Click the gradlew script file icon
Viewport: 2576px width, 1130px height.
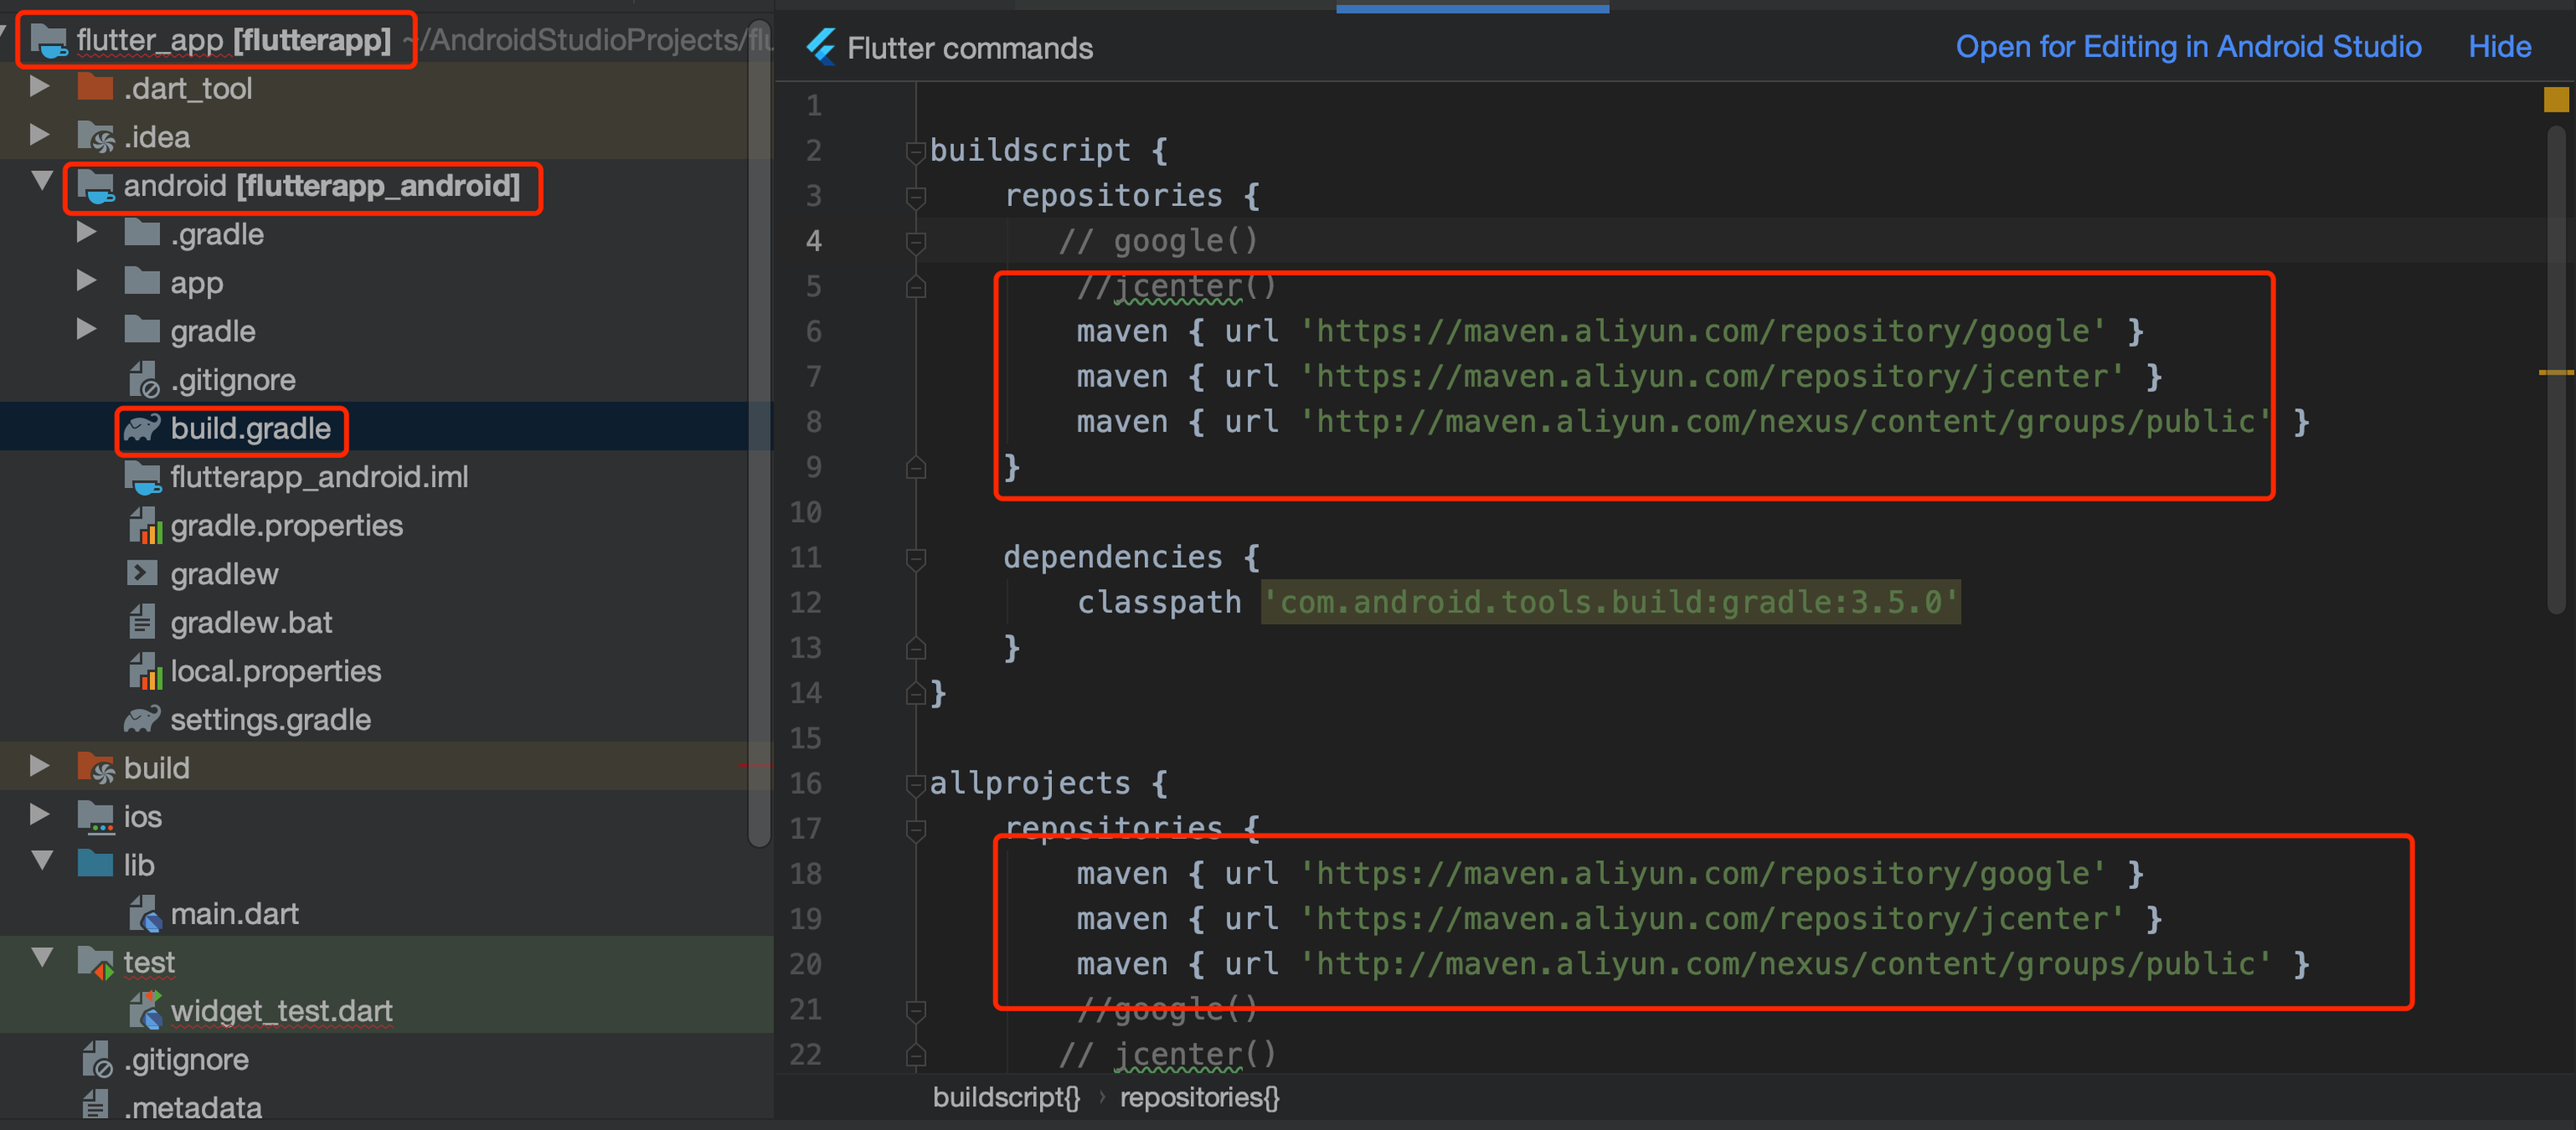[142, 574]
